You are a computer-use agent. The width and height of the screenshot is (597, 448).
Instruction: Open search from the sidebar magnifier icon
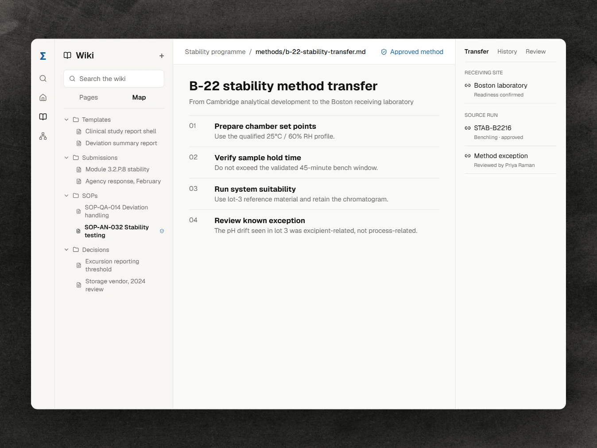pos(43,78)
